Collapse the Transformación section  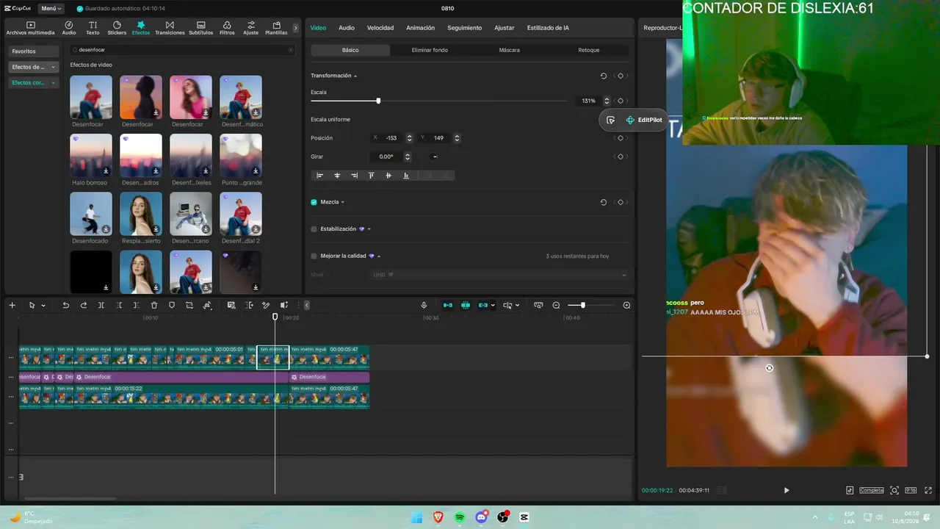pyautogui.click(x=355, y=76)
